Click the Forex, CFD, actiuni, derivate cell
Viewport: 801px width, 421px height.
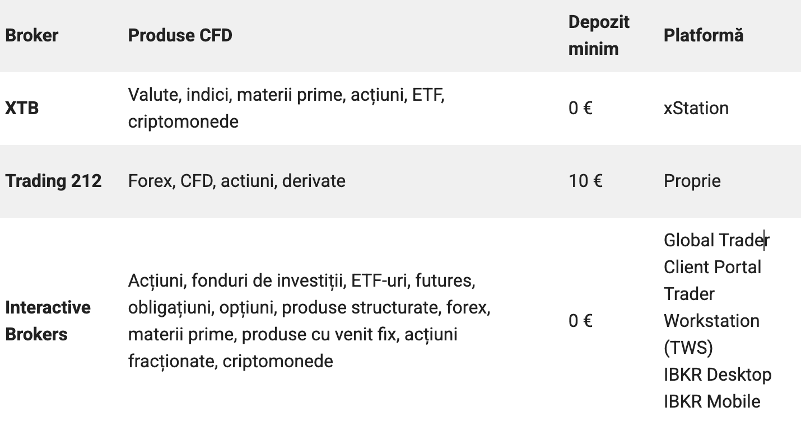(x=236, y=181)
